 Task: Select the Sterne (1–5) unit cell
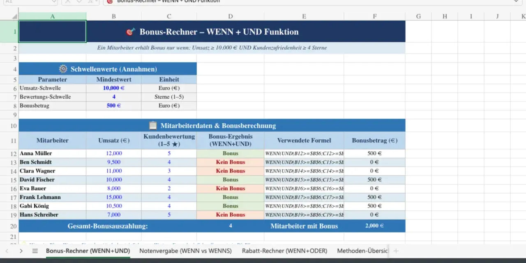point(169,97)
